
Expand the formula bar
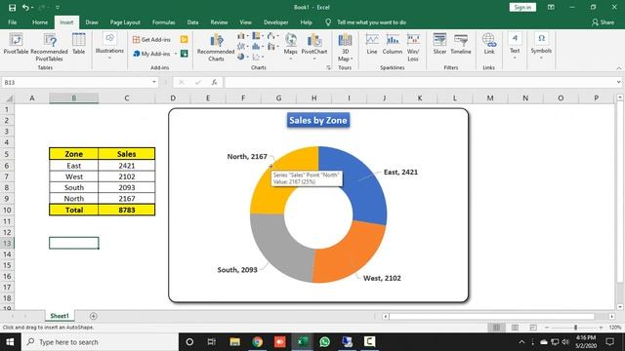tap(618, 82)
